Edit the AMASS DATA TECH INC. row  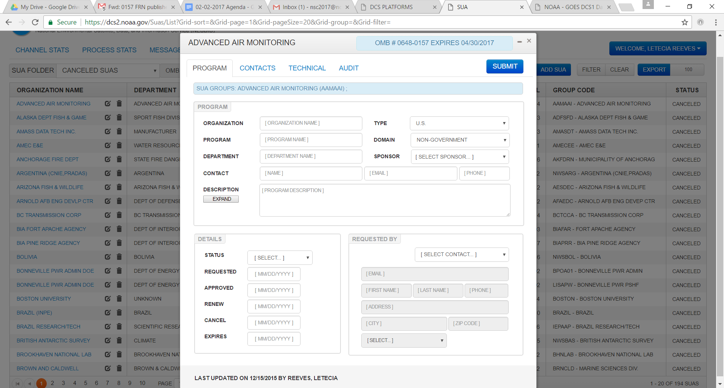[x=108, y=131]
